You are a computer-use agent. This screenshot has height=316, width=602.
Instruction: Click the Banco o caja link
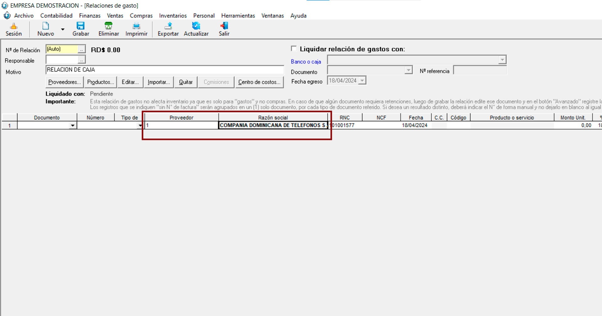tap(306, 62)
